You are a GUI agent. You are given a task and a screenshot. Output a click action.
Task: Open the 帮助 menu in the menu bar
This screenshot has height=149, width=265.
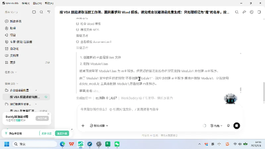click(49, 3)
